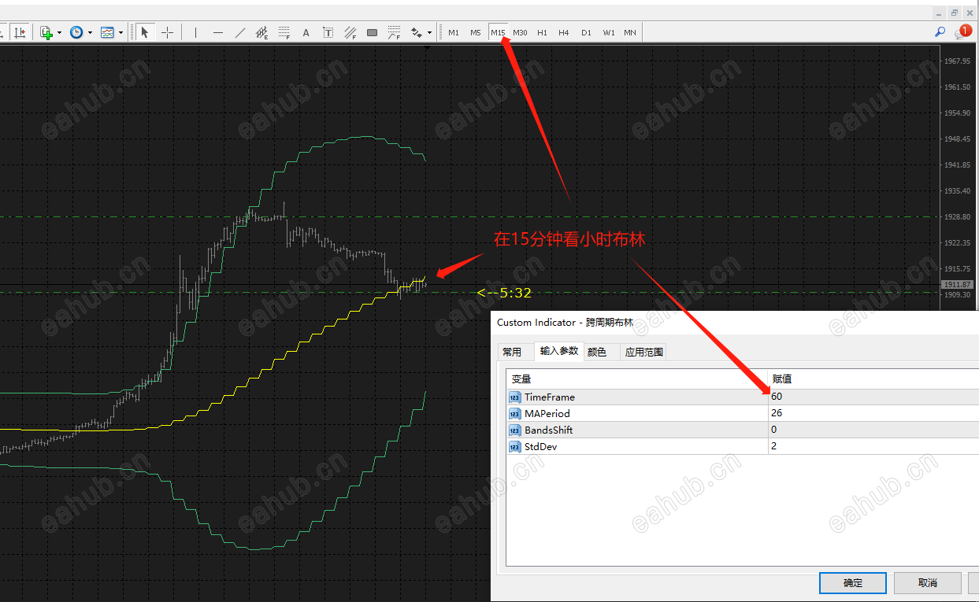Switch chart to M5 timeframe
Viewport: 979px width, 602px height.
tap(476, 32)
